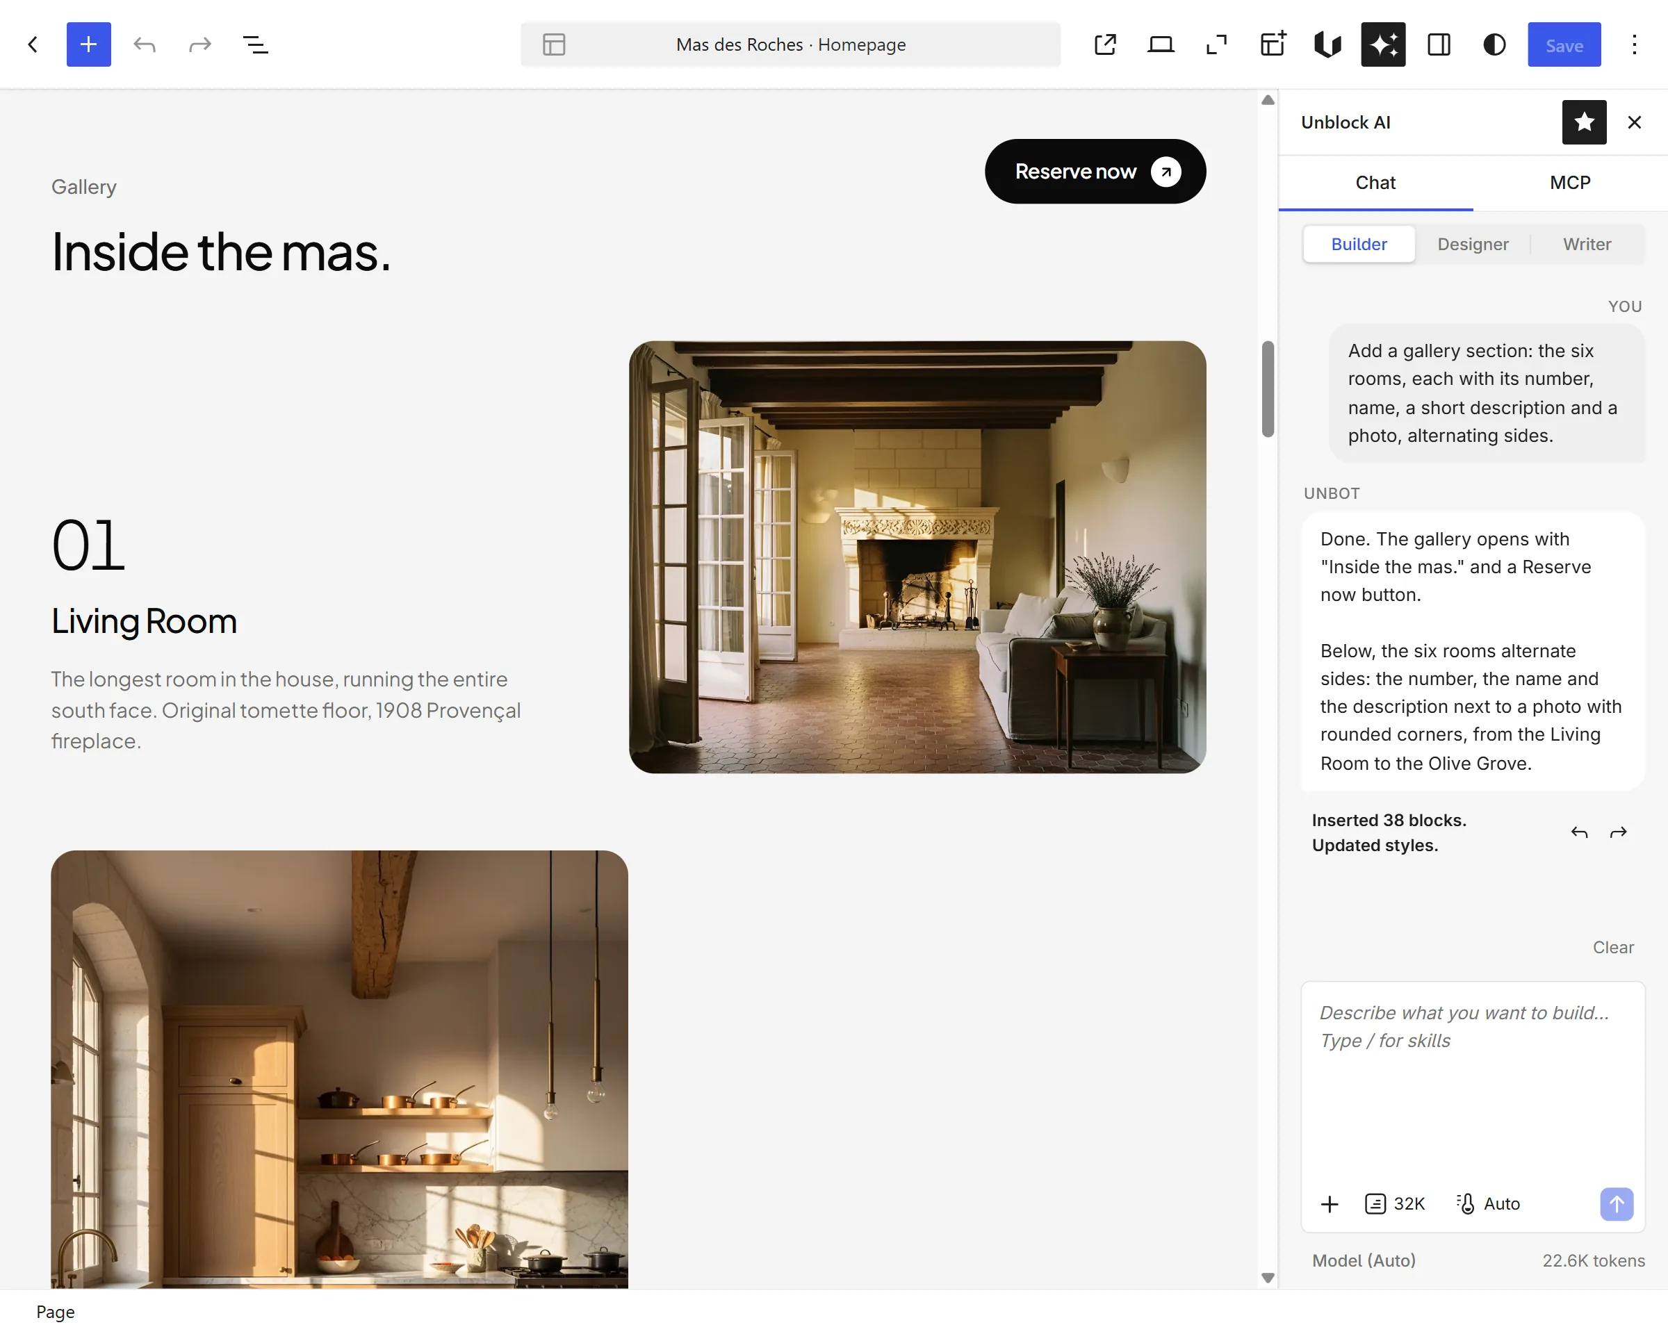The height and width of the screenshot is (1334, 1668).
Task: Select the Page breadcrumb in footer
Action: coord(56,1312)
